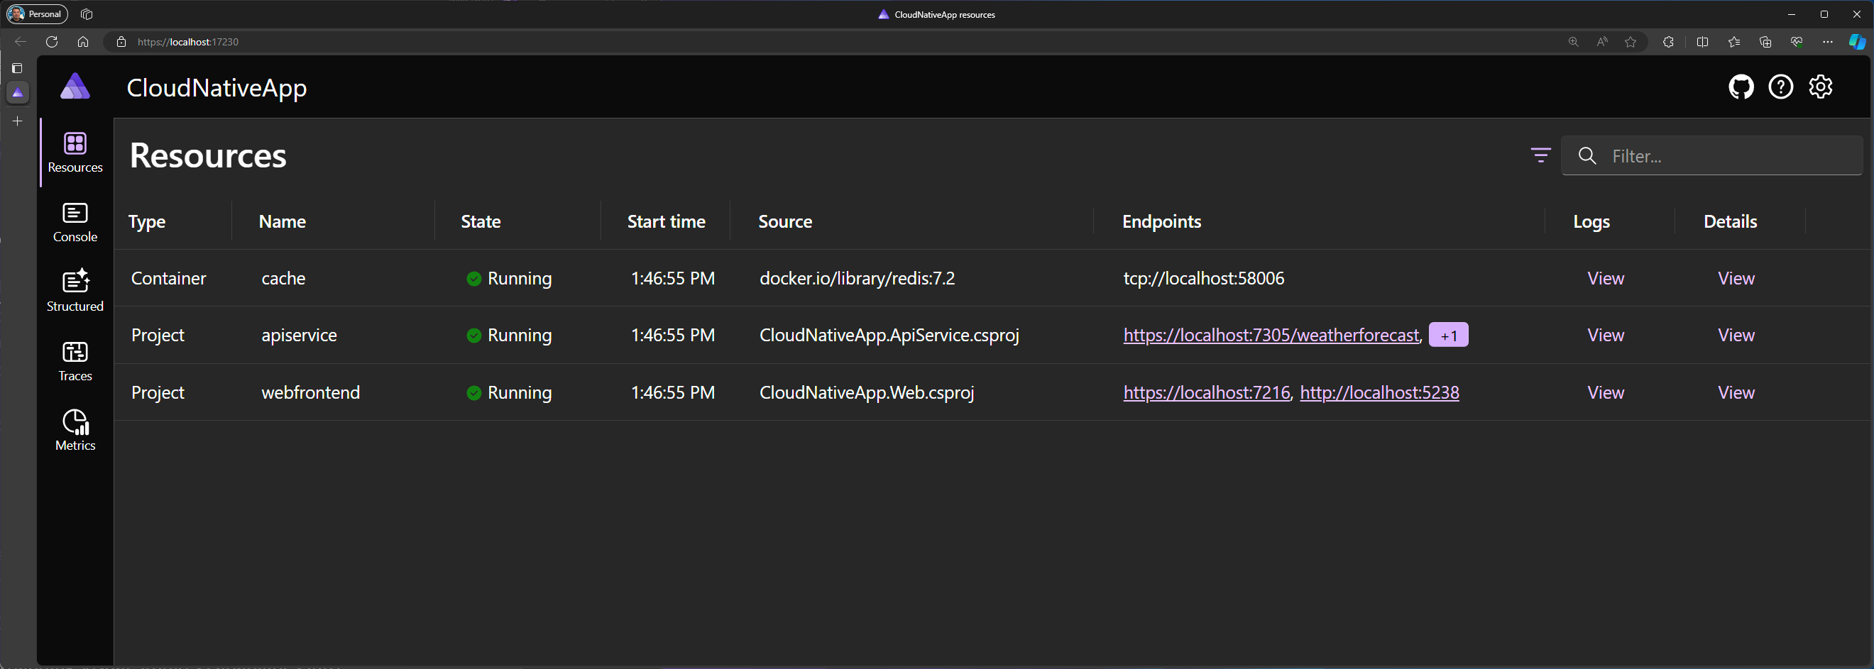Open the GitHub repository icon
The height and width of the screenshot is (669, 1874).
tap(1741, 87)
